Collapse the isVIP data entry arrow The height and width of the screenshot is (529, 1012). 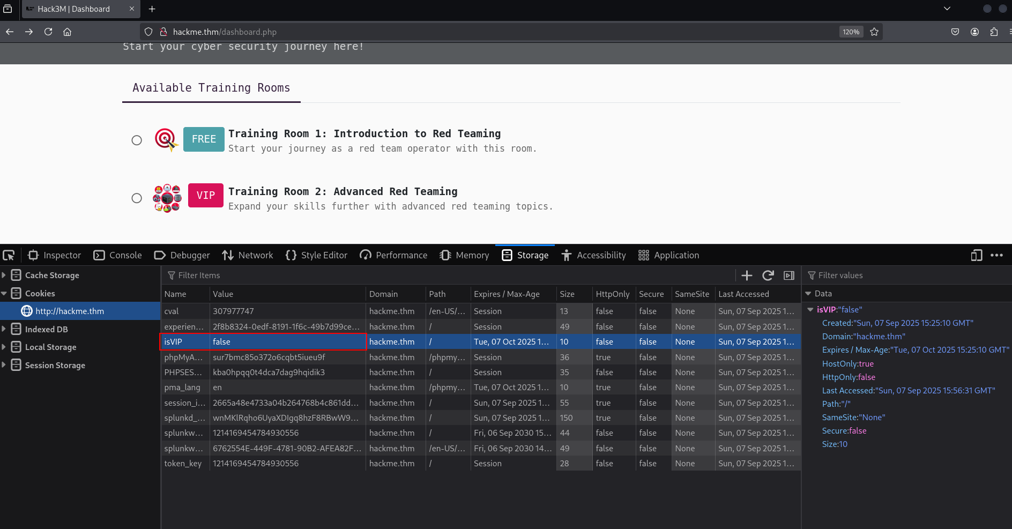pyautogui.click(x=810, y=310)
